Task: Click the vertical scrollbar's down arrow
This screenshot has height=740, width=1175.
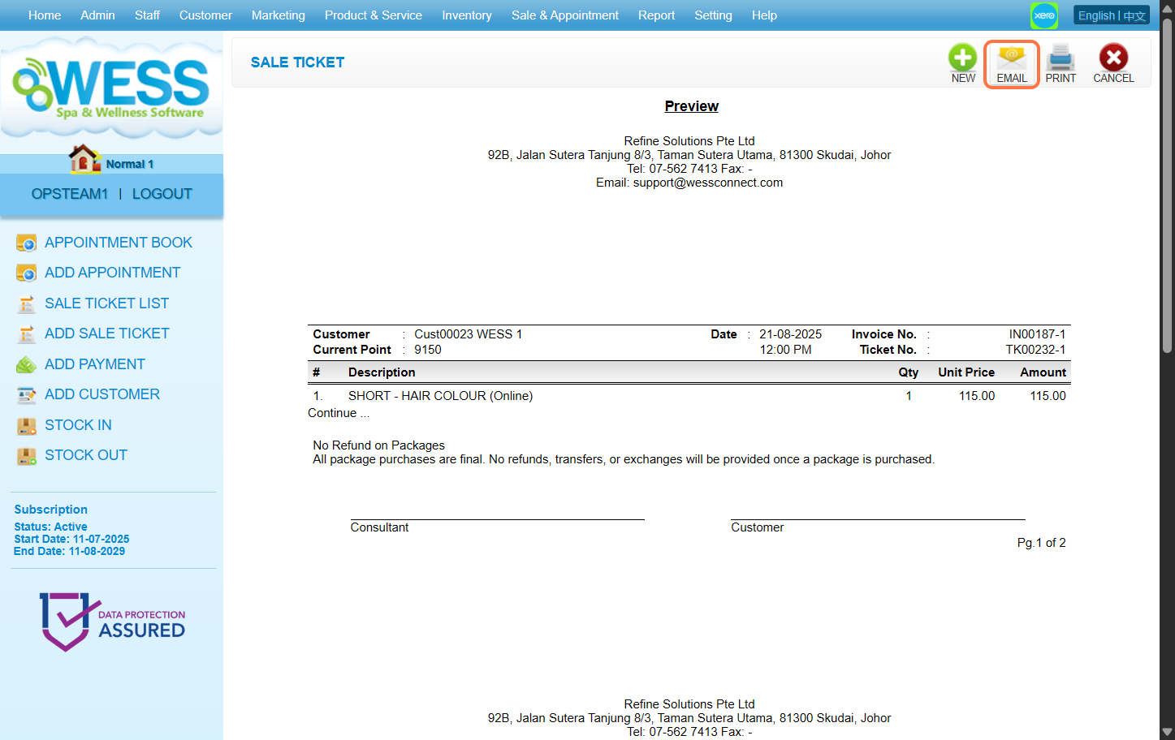Action: point(1167,732)
